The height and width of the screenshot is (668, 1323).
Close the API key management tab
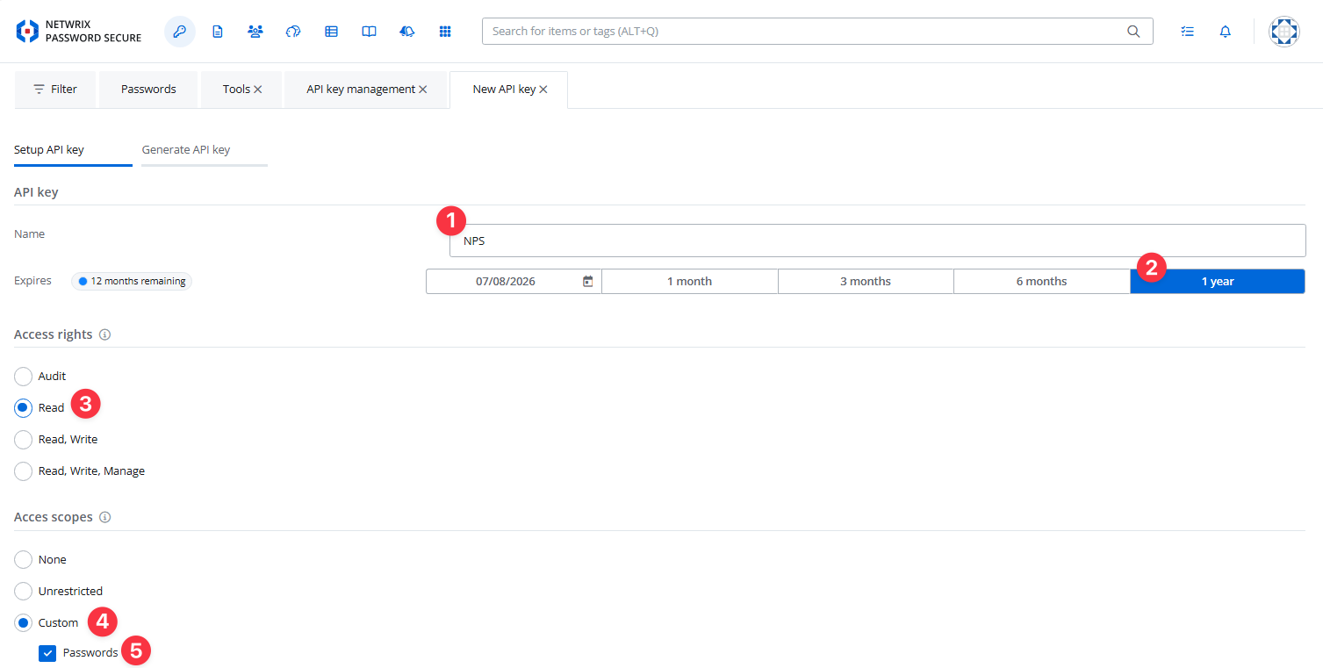[x=423, y=89]
